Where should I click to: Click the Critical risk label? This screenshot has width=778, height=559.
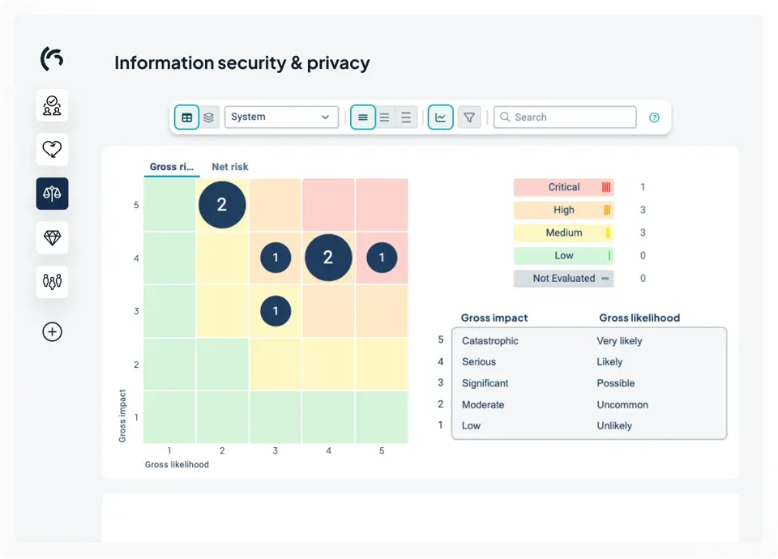tap(563, 187)
